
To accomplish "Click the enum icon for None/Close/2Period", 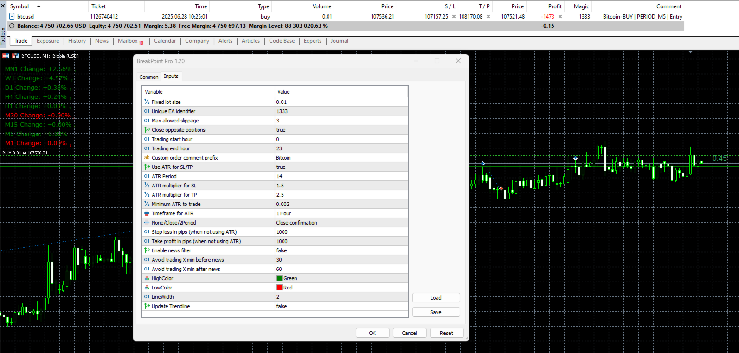I will [147, 223].
